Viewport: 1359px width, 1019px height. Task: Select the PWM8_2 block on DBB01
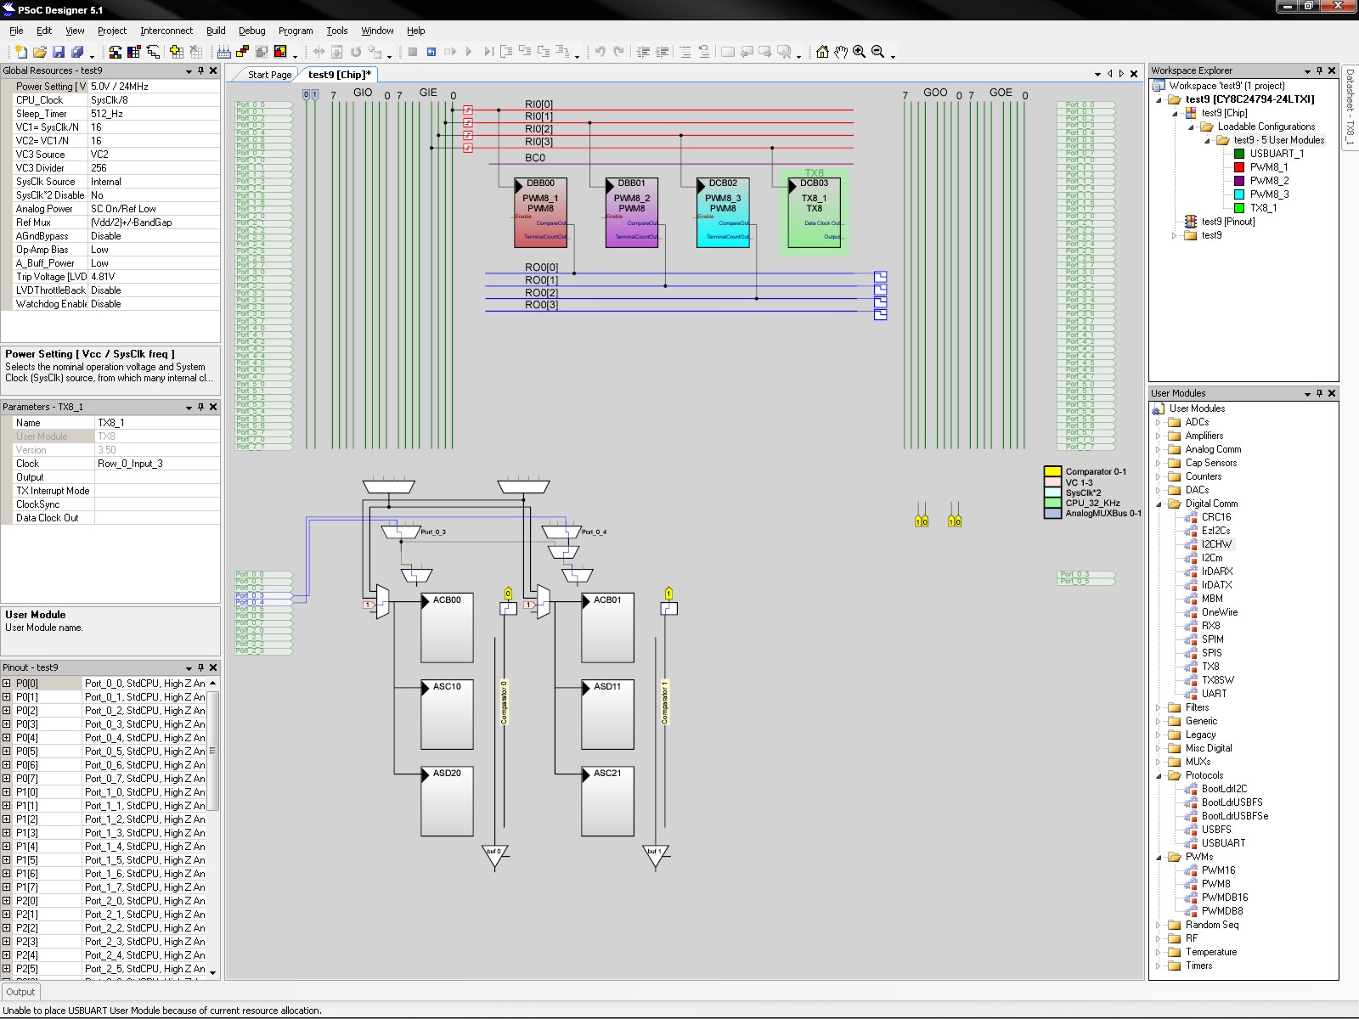[631, 212]
